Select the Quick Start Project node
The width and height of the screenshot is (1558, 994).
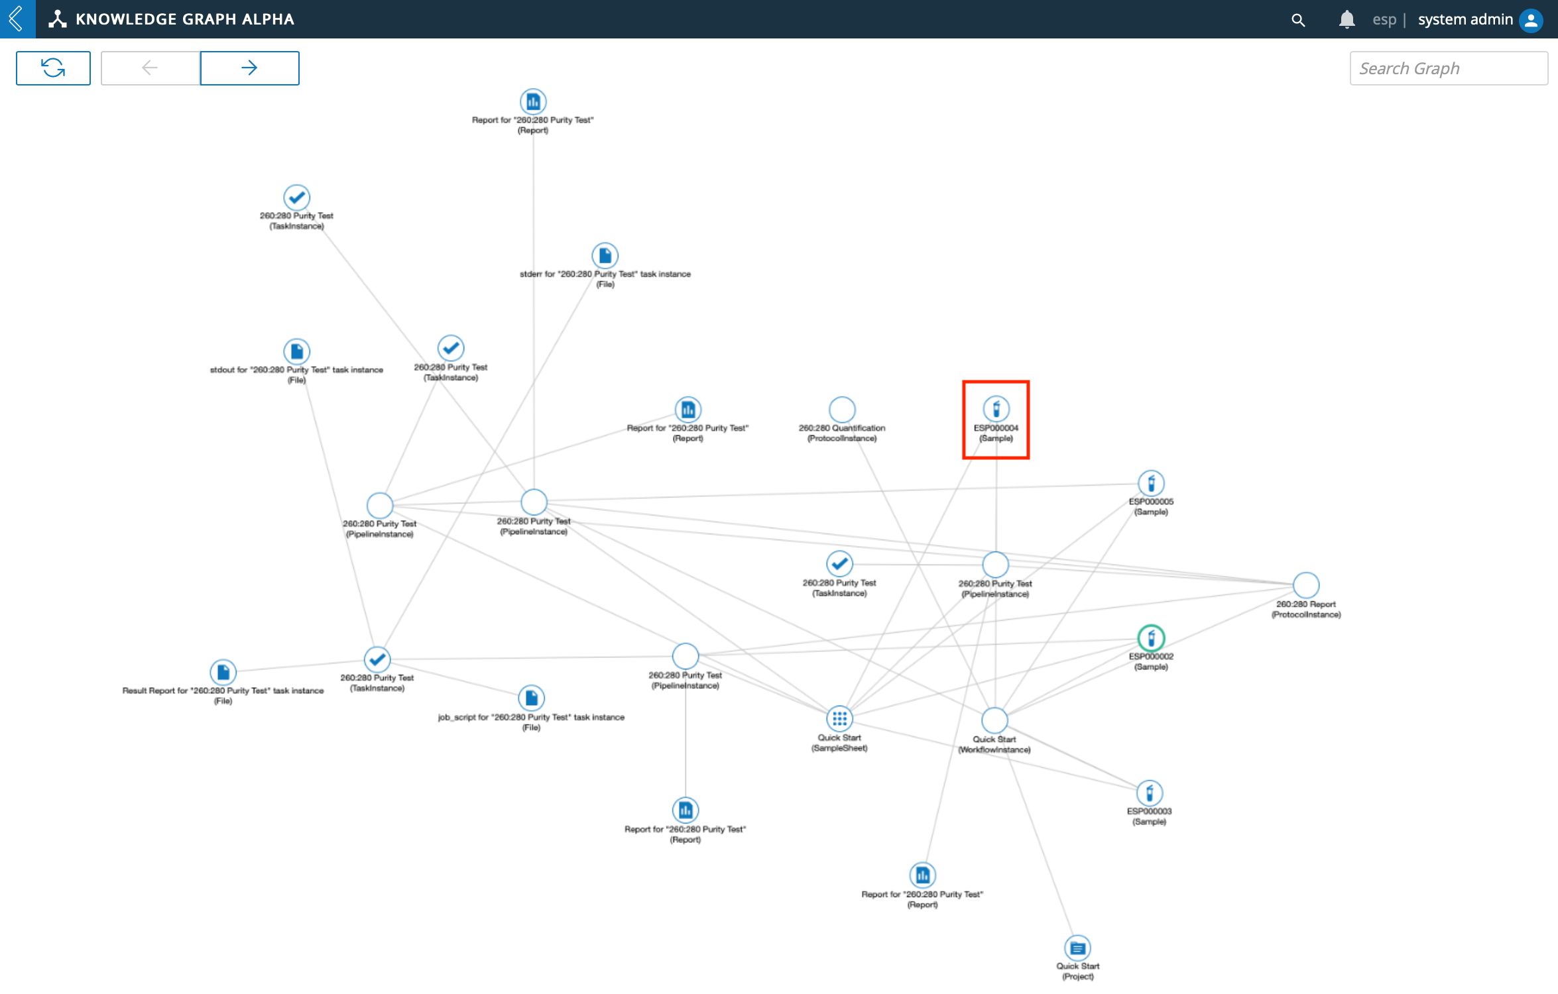tap(1077, 948)
